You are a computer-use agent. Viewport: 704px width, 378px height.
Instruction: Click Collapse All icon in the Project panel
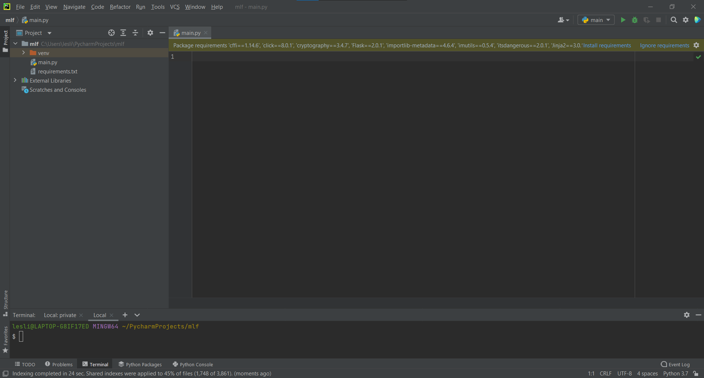135,33
